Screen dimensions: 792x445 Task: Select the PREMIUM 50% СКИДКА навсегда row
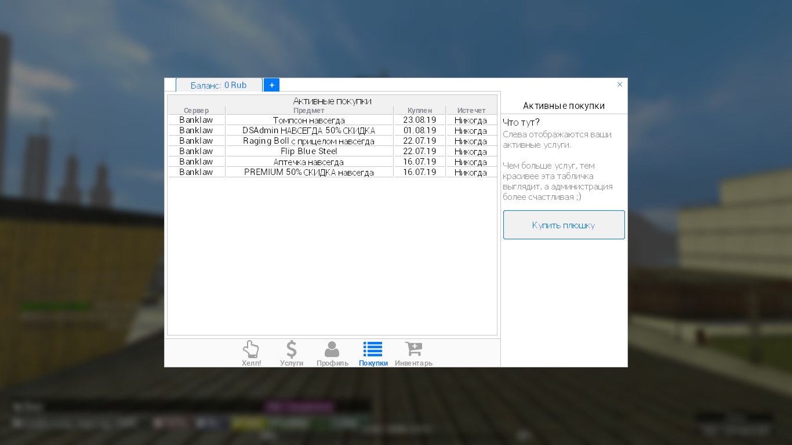(x=309, y=173)
